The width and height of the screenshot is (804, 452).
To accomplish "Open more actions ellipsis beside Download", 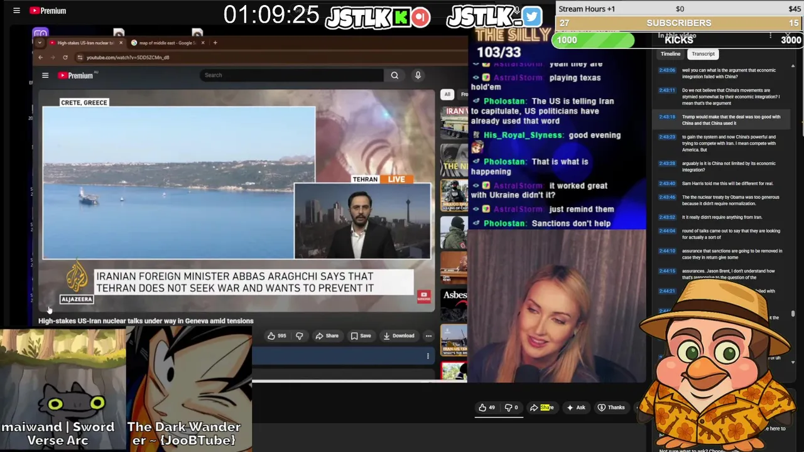I will click(428, 336).
